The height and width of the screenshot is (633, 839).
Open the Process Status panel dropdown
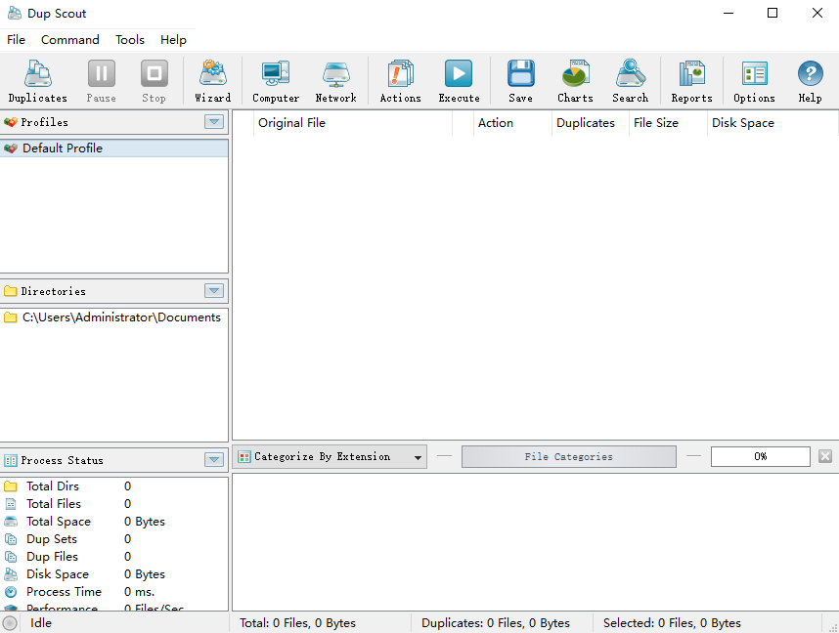tap(214, 460)
